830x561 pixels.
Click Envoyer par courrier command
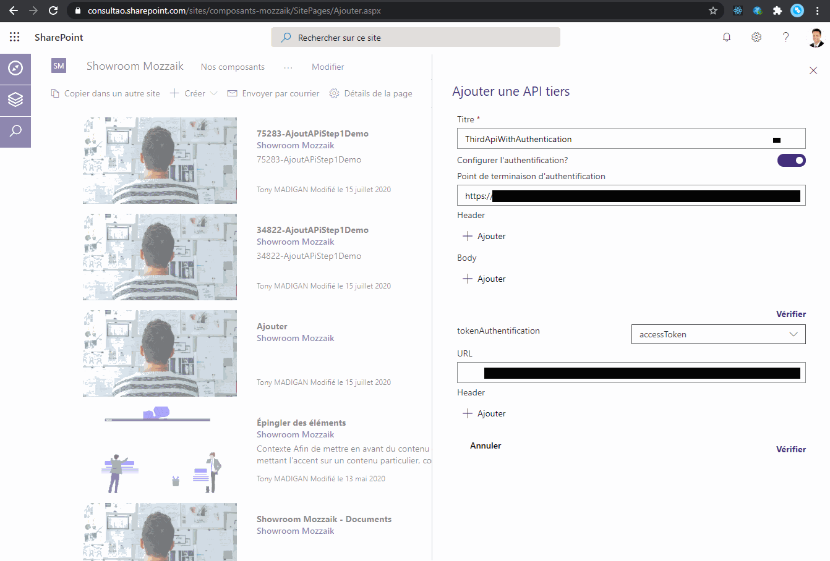coord(273,93)
